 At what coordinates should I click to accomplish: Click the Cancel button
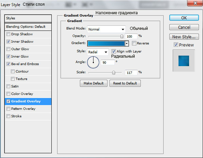tap(184, 27)
